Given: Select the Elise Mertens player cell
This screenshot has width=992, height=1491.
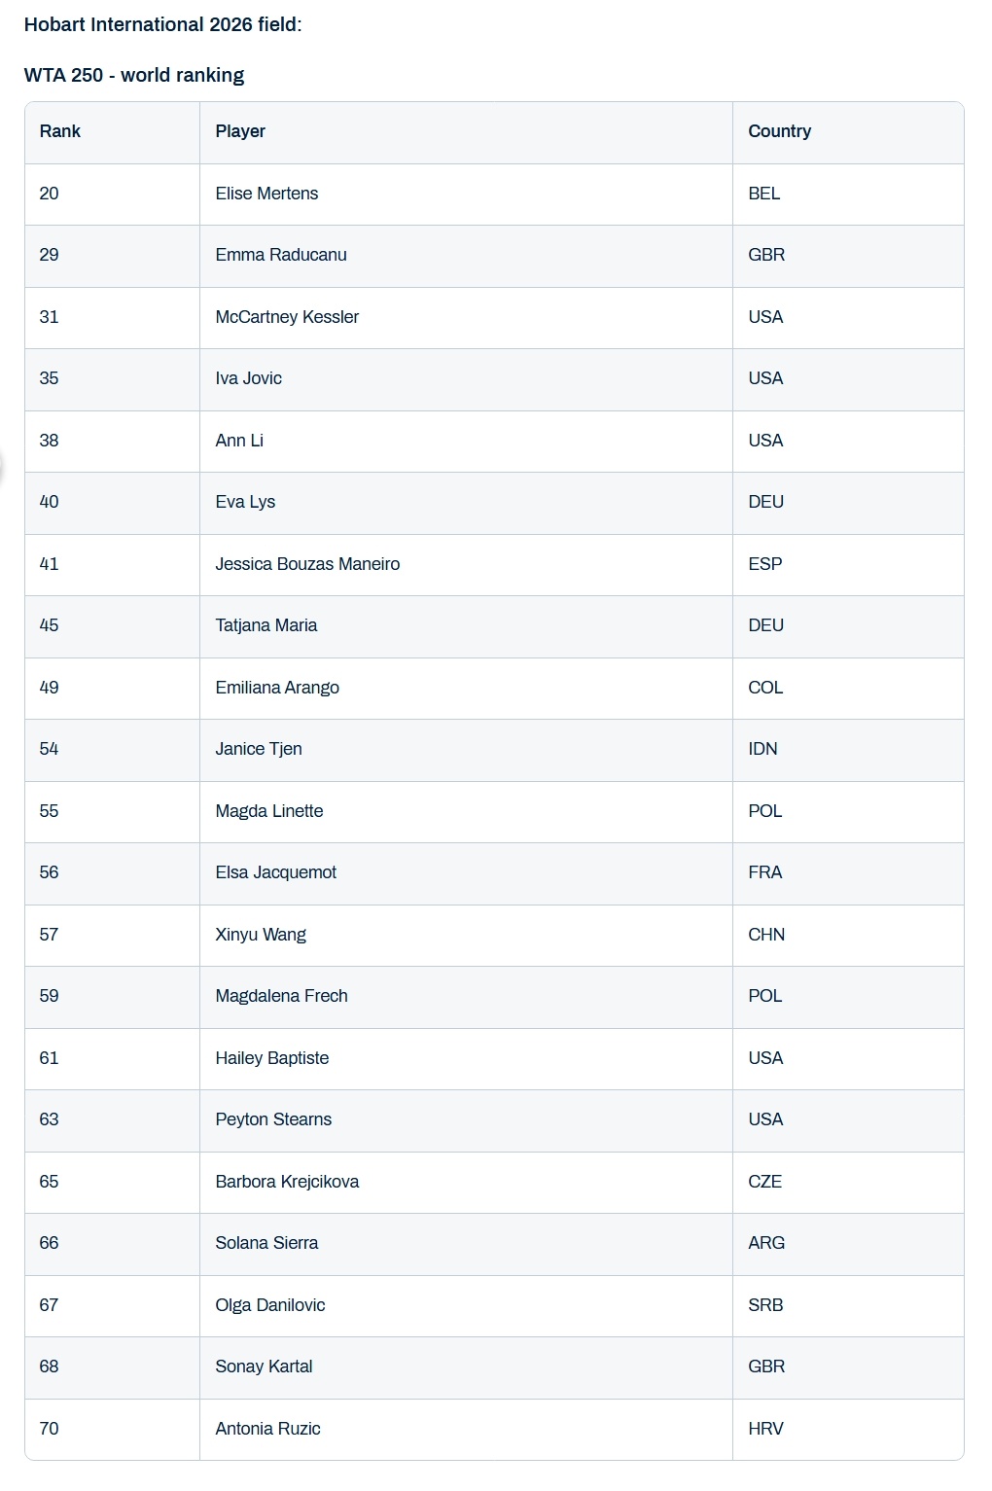Looking at the screenshot, I should click(x=266, y=194).
